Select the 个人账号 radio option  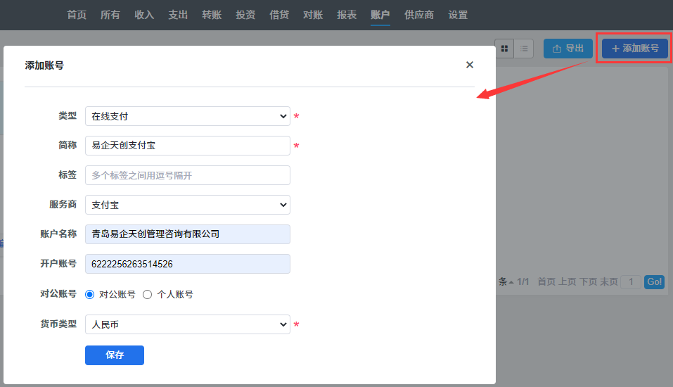point(148,295)
